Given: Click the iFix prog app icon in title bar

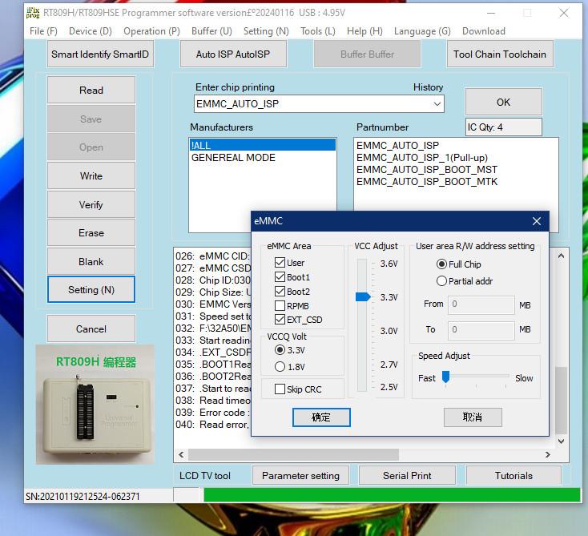Looking at the screenshot, I should point(33,13).
